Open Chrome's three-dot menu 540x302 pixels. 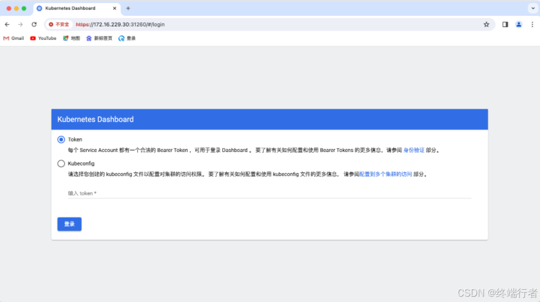[x=532, y=25]
